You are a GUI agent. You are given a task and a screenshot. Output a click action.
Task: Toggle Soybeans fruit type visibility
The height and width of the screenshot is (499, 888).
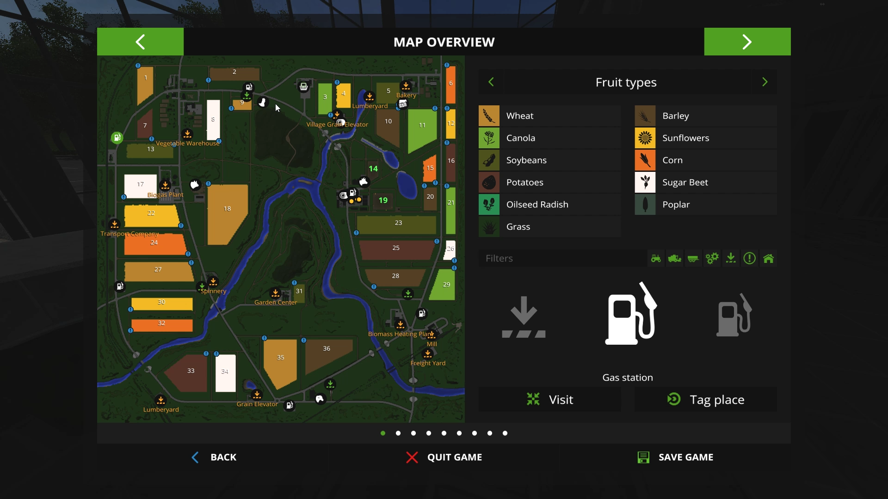click(549, 160)
